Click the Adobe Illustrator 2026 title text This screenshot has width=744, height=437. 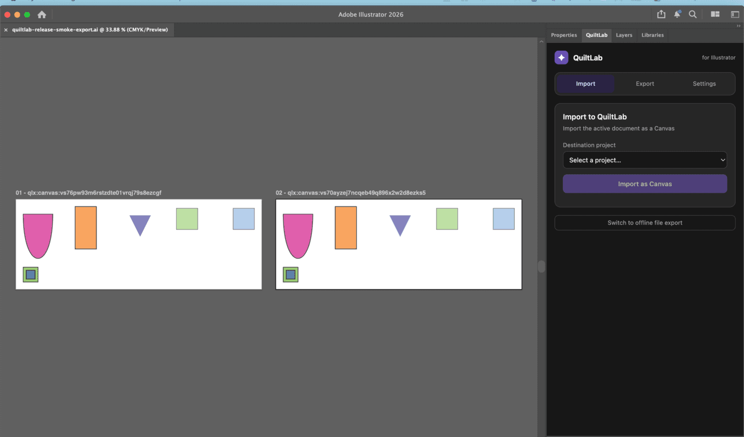(x=371, y=15)
